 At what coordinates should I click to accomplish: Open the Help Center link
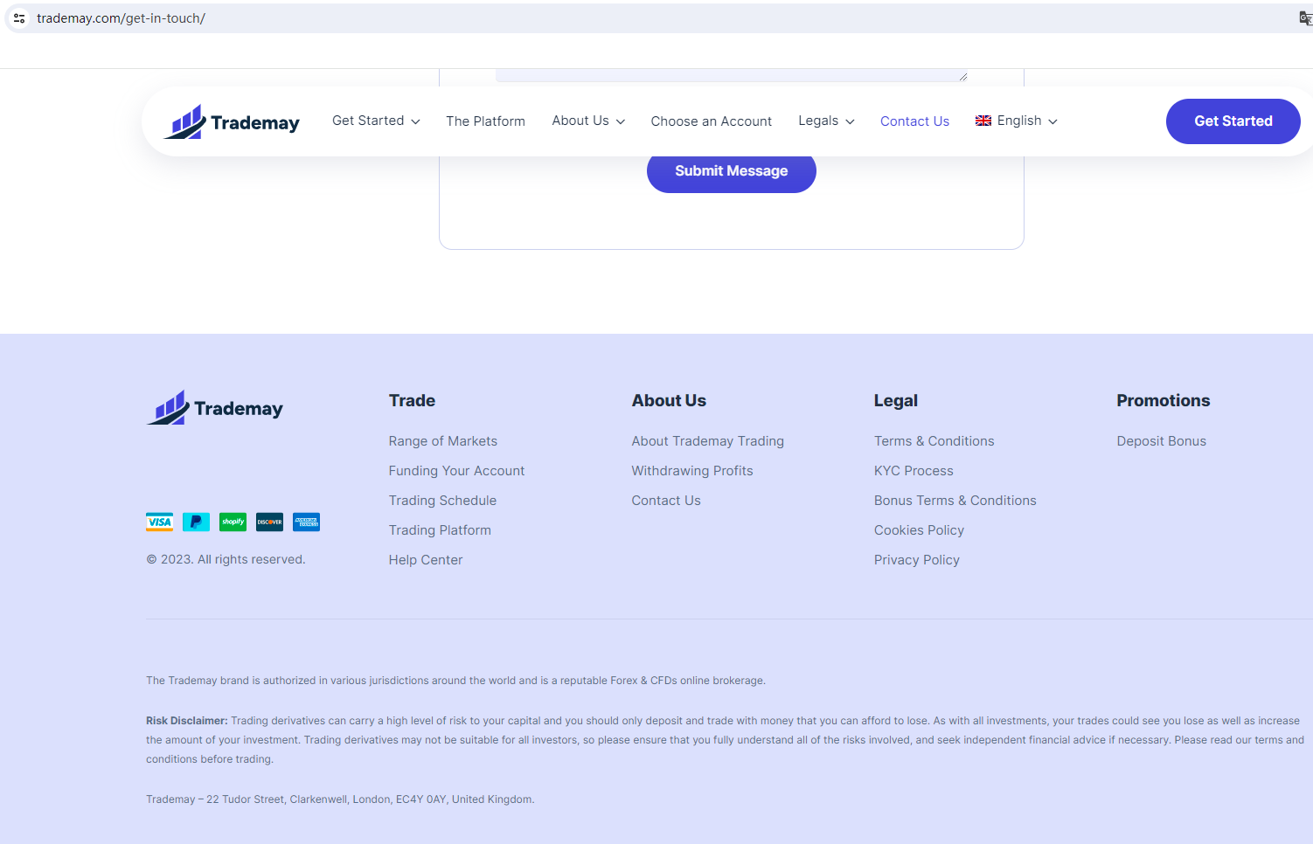coord(426,560)
